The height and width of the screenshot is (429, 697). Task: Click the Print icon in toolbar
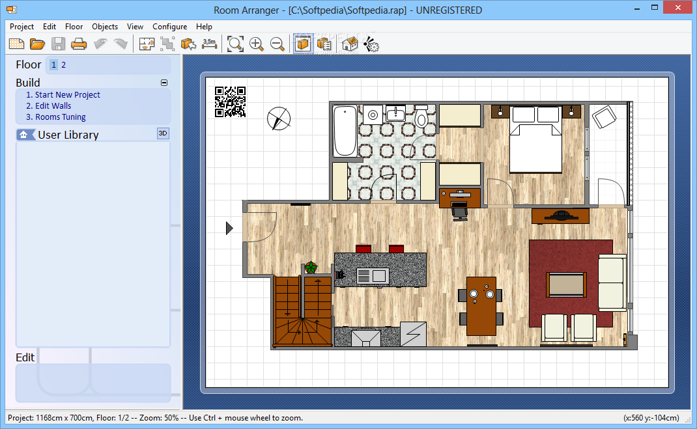pyautogui.click(x=79, y=44)
